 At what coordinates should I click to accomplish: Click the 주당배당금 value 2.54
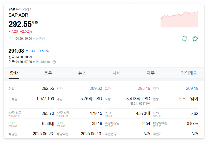(146, 124)
